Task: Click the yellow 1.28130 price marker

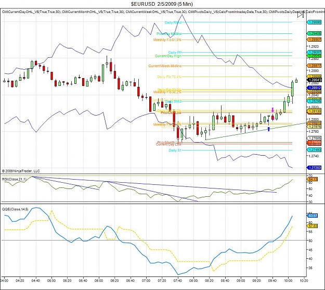Action: tap(315, 111)
